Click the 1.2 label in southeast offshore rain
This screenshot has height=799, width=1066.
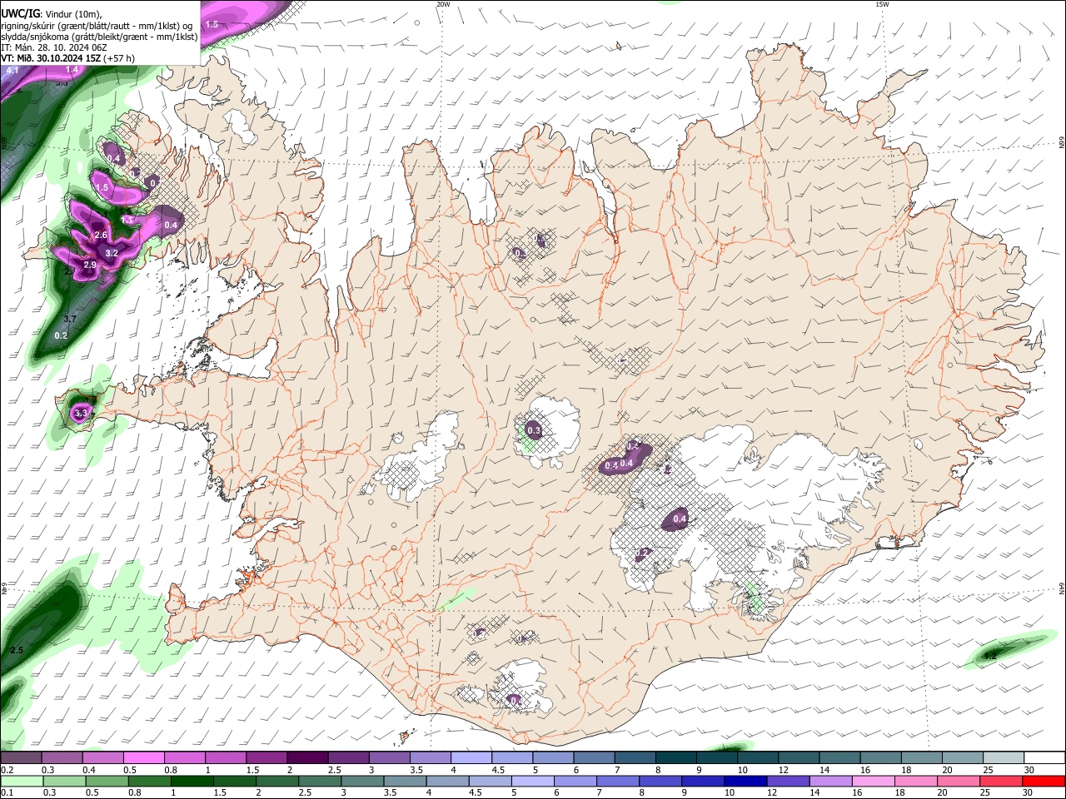point(990,656)
